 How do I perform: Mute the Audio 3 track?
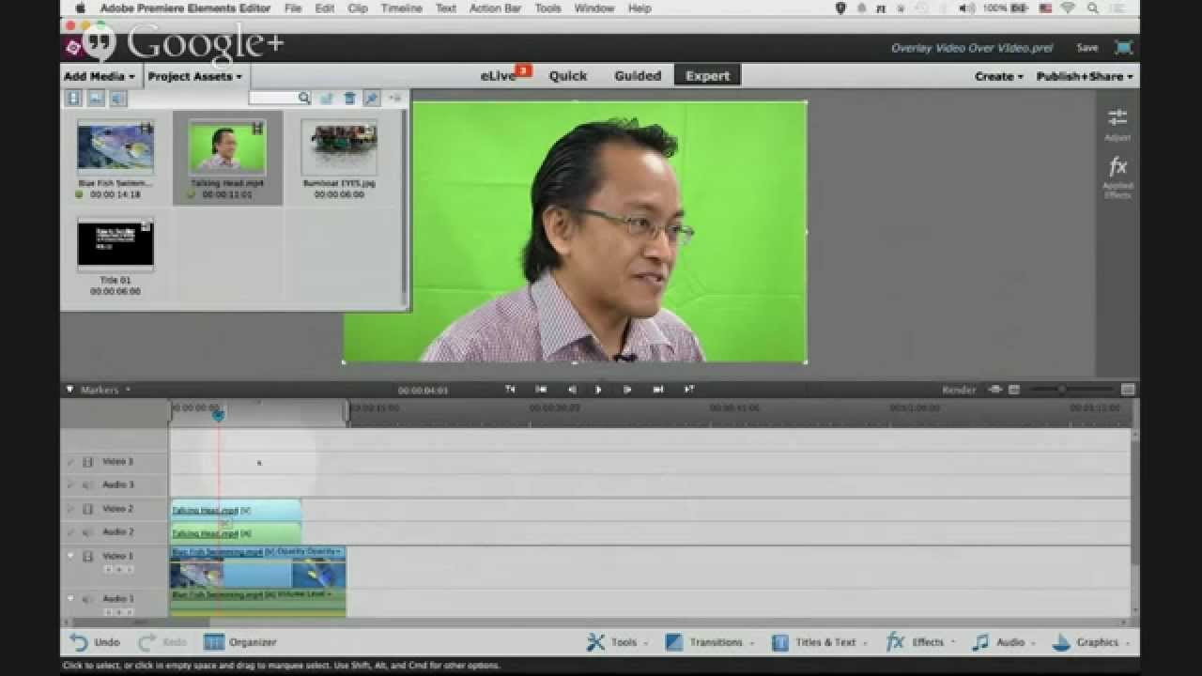(x=87, y=485)
